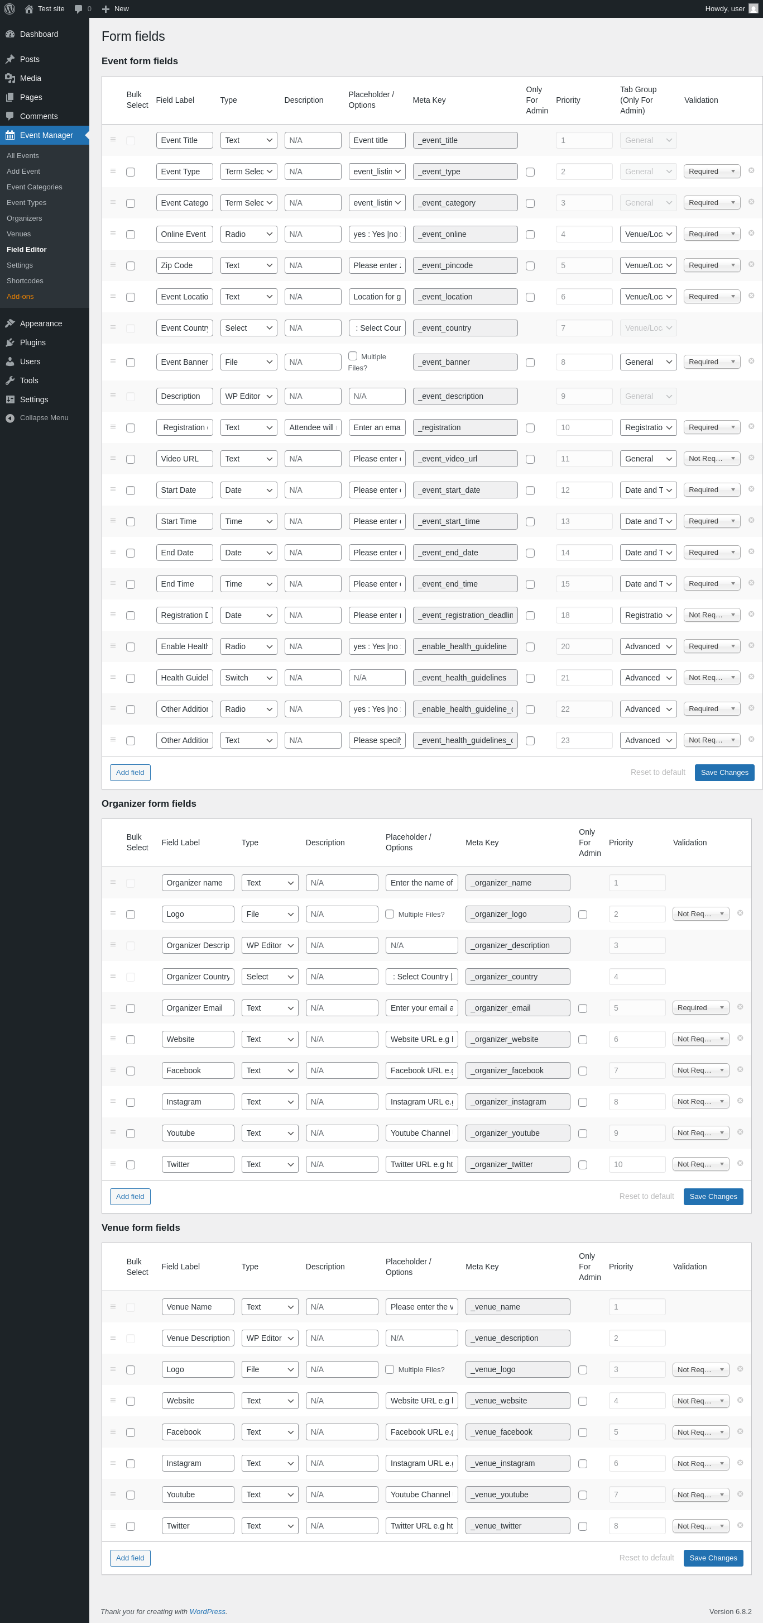Open event_listing options dropdown for Event Type
Viewport: 763px width, 1623px height.
click(377, 172)
